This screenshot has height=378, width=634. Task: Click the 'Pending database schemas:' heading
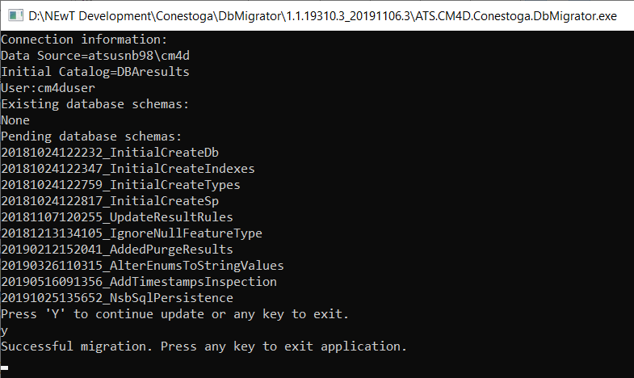coord(91,136)
